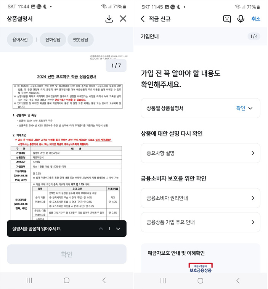This screenshot has height=289, width=268.
Task: Tap the 계약기간 table row label
Action: (x=21, y=162)
